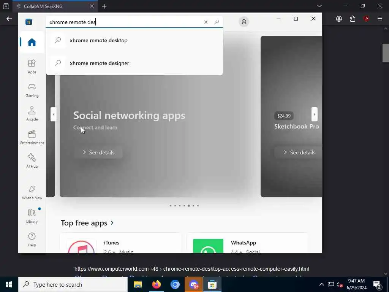This screenshot has height=292, width=389.
Task: Go back in the browser
Action: [x=9, y=19]
